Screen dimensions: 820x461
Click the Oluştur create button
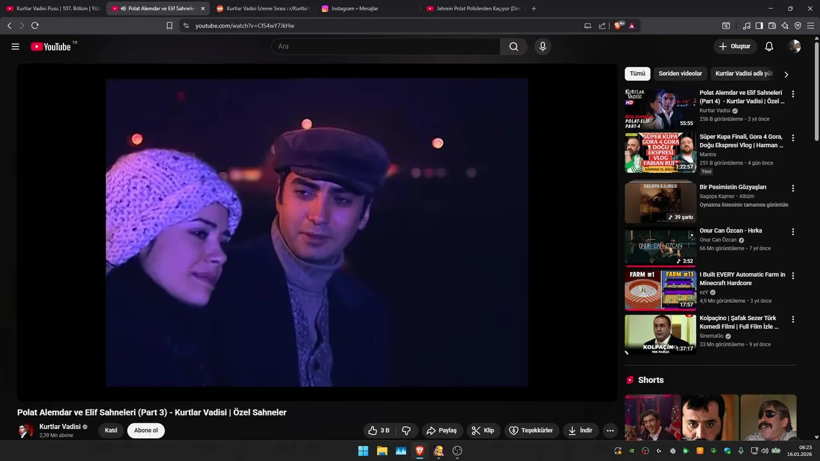point(734,46)
